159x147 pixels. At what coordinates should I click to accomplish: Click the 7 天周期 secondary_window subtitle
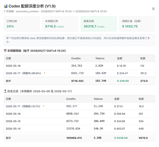(x=55, y=11)
